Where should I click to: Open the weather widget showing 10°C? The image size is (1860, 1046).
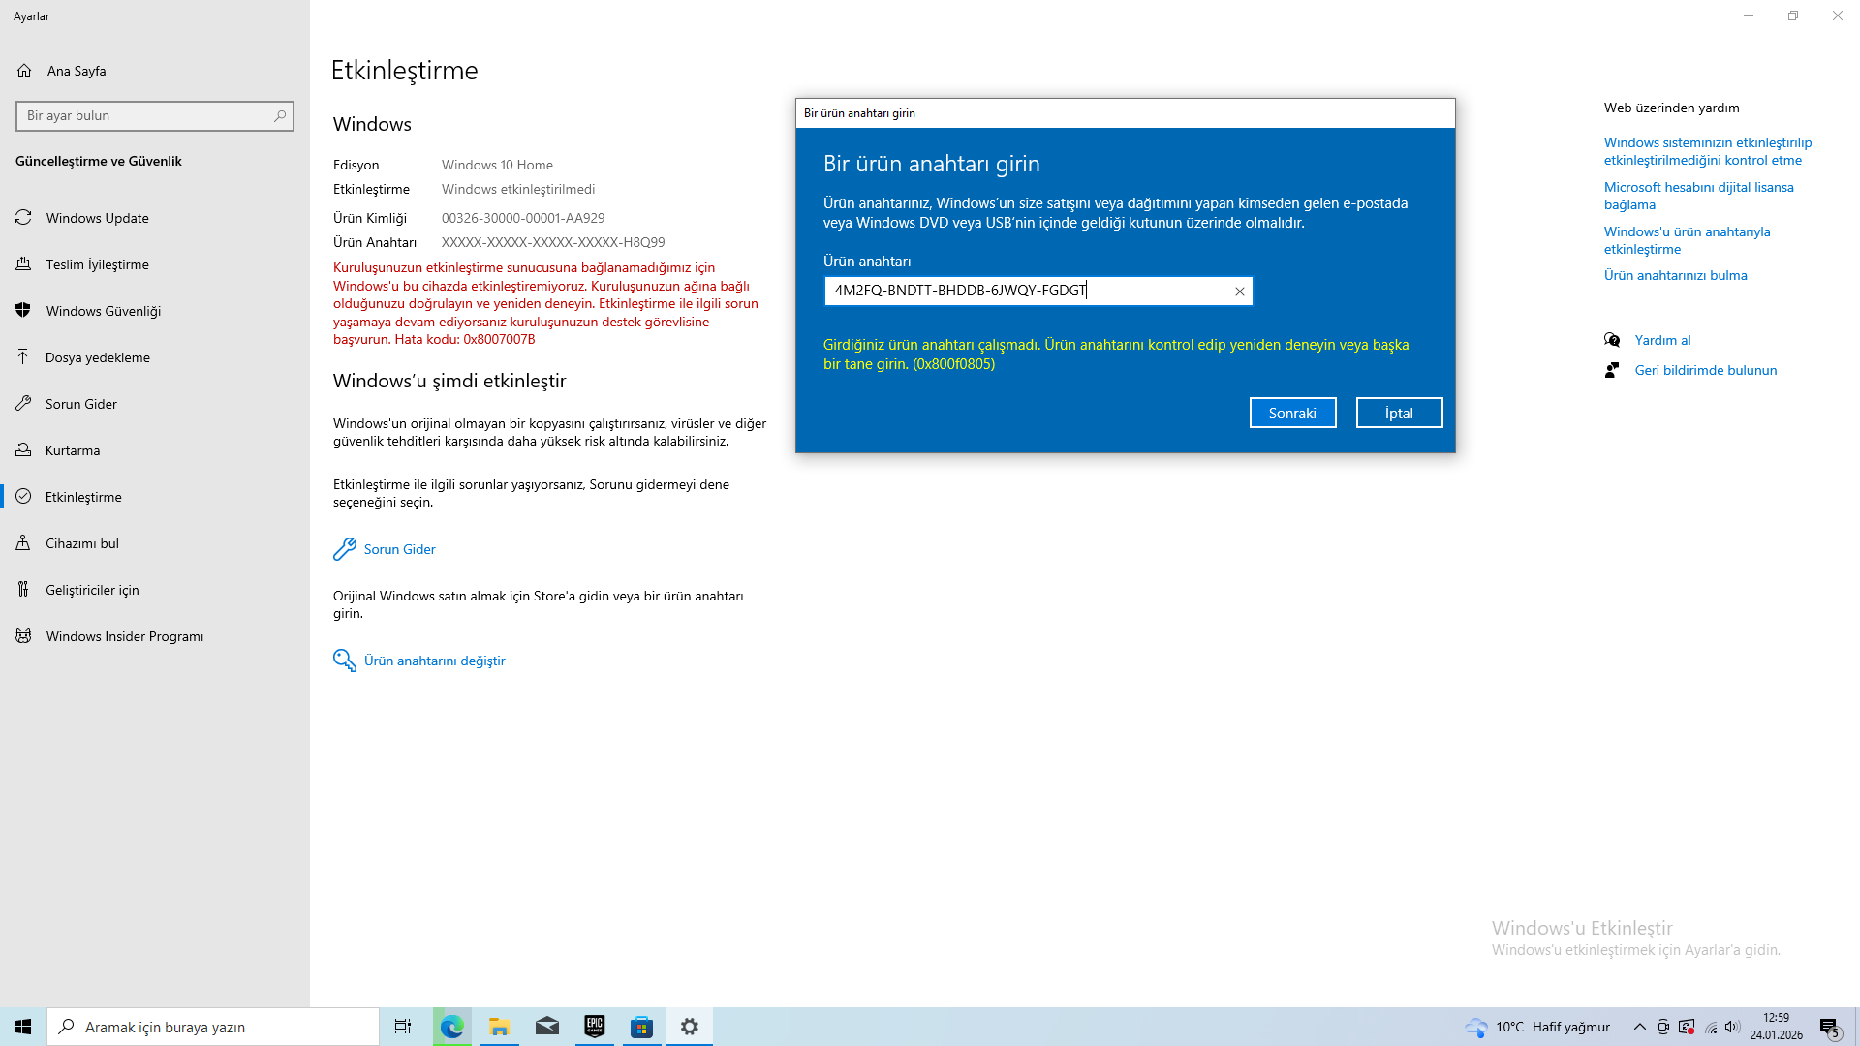[x=1537, y=1027]
